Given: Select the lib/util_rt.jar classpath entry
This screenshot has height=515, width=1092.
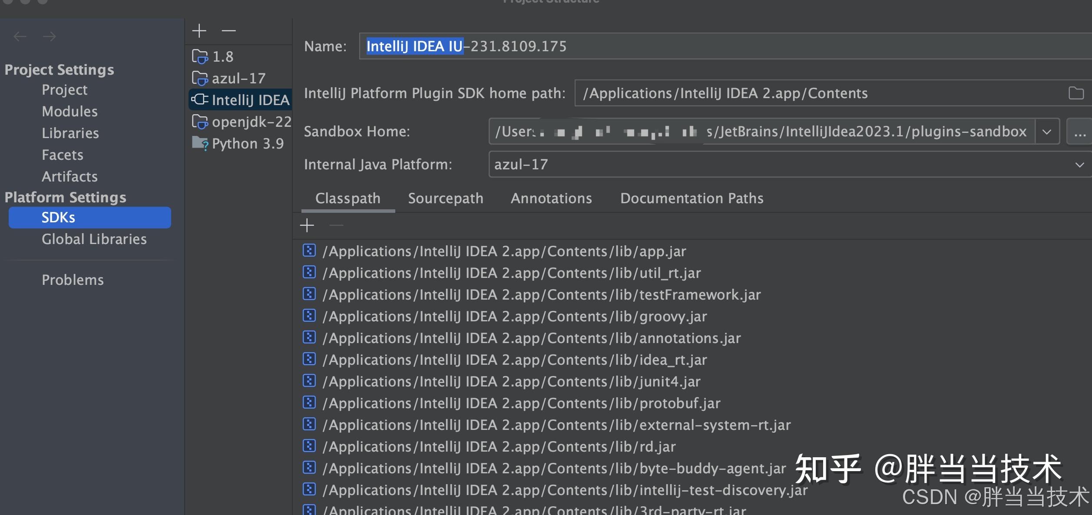Looking at the screenshot, I should pos(512,273).
